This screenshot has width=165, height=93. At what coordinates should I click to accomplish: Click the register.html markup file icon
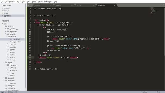coord(11,42)
